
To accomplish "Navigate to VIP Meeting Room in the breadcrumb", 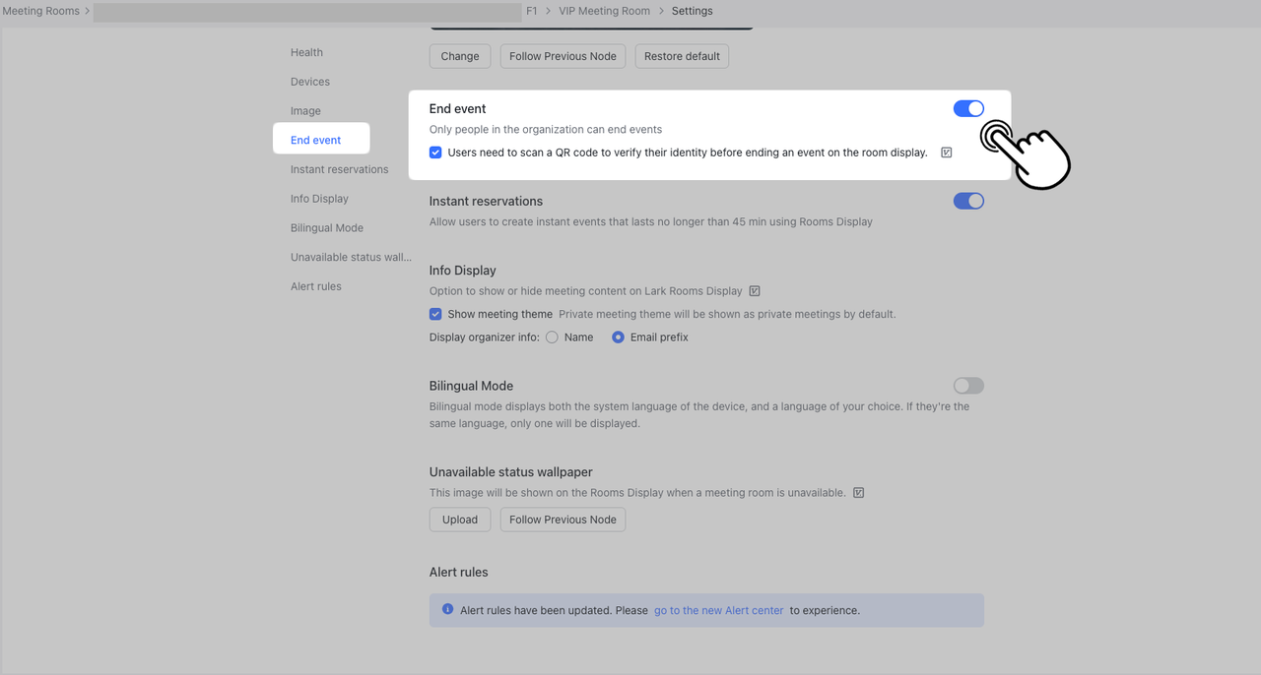I will [x=604, y=11].
